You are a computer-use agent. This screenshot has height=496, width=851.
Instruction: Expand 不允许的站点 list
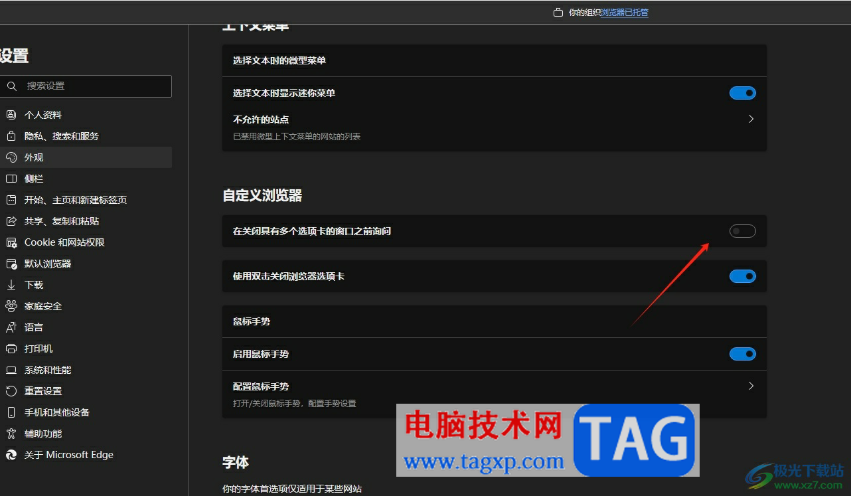click(x=751, y=119)
